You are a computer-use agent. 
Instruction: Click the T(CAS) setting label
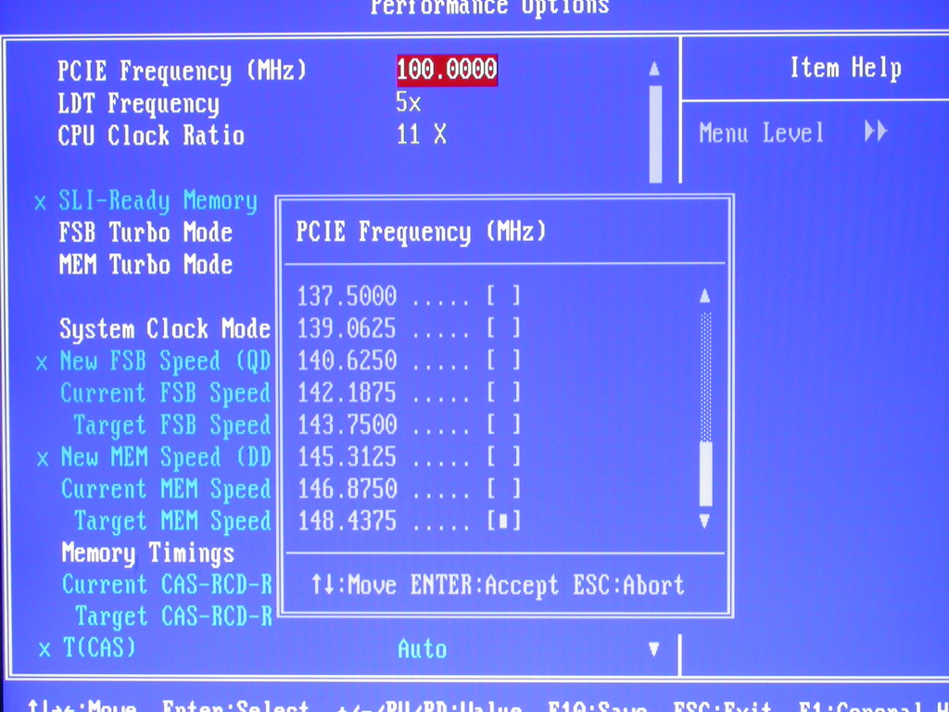[99, 648]
